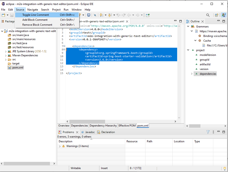Screen dimensions: 228x172
Task: Expand Warnings (3 items) row
Action: [60, 146]
